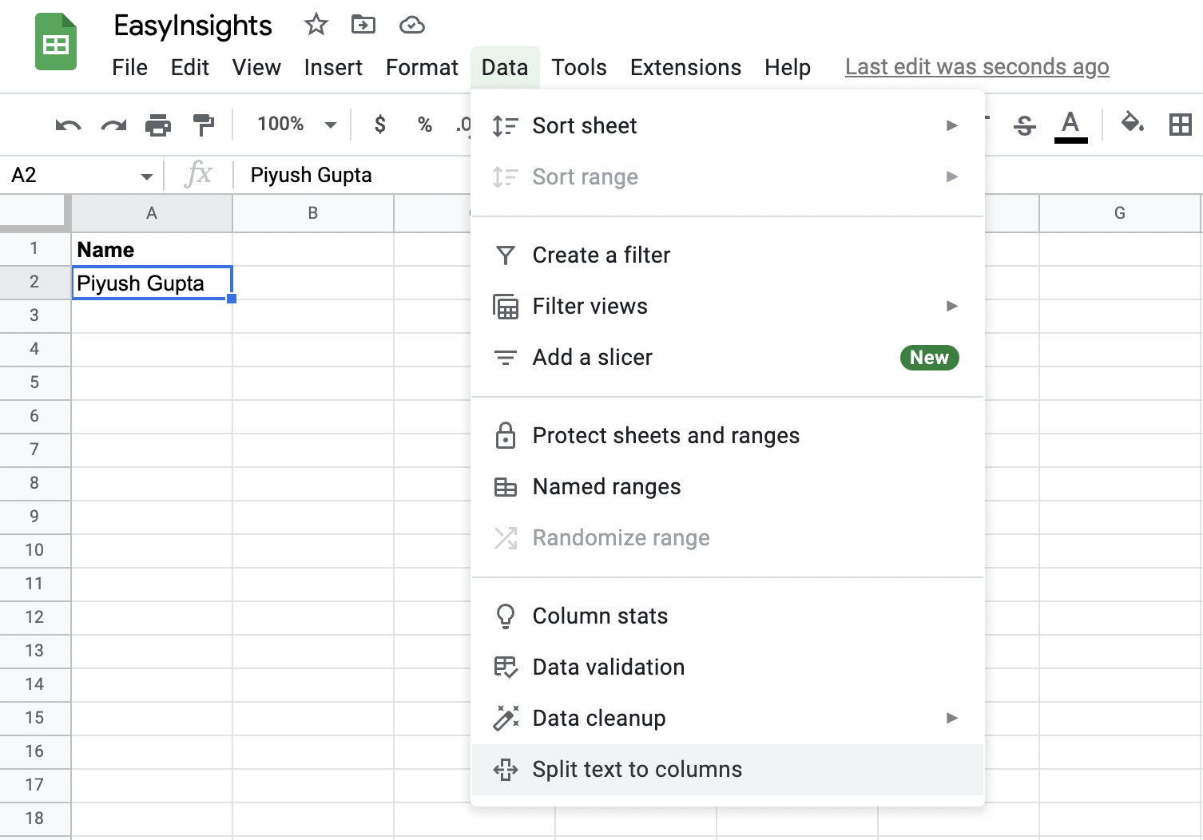This screenshot has width=1203, height=840.
Task: Click the Move to folder icon
Action: (363, 25)
